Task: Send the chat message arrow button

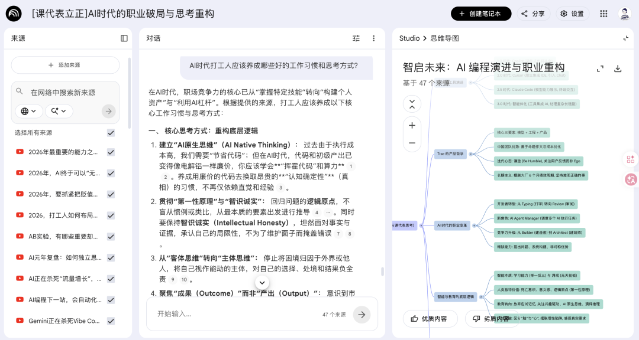Action: click(362, 315)
